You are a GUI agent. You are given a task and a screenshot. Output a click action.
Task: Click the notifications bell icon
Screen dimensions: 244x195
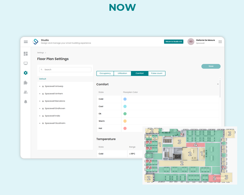[x=26, y=102]
